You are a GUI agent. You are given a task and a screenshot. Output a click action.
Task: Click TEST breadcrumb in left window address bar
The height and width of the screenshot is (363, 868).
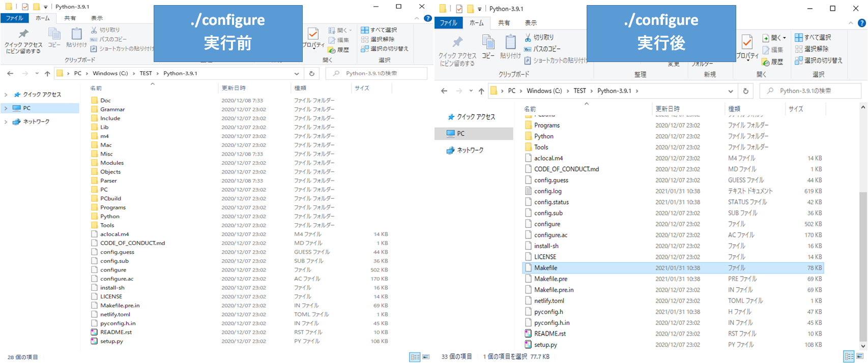(x=146, y=73)
